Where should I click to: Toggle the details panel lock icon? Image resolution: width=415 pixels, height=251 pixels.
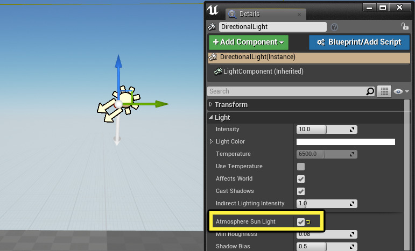405,26
